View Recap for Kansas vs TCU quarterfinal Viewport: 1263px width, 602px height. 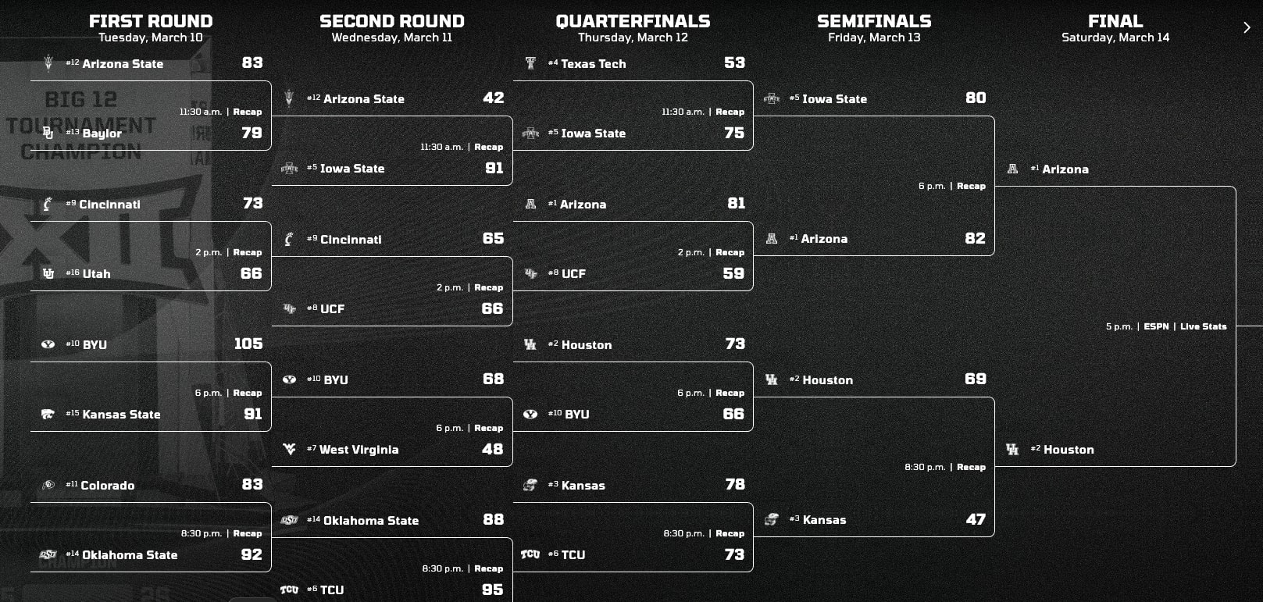point(730,533)
